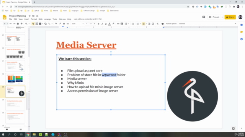Click the insert link icon

click(118, 24)
